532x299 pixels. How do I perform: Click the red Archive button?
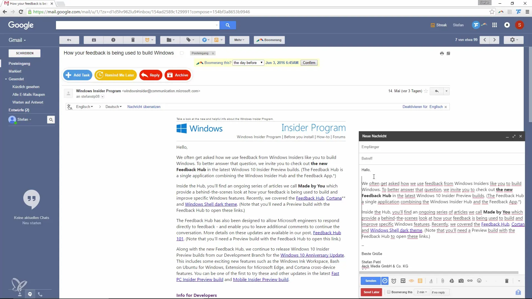point(178,75)
